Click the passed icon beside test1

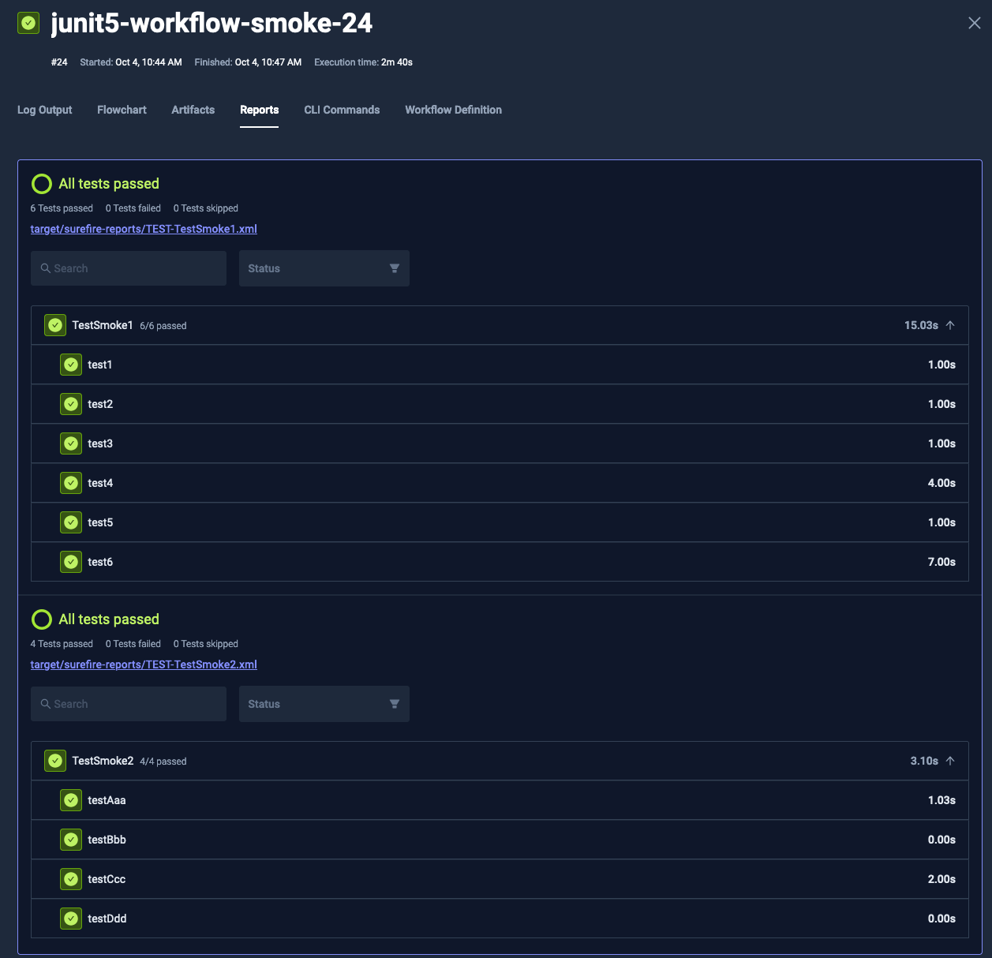70,364
